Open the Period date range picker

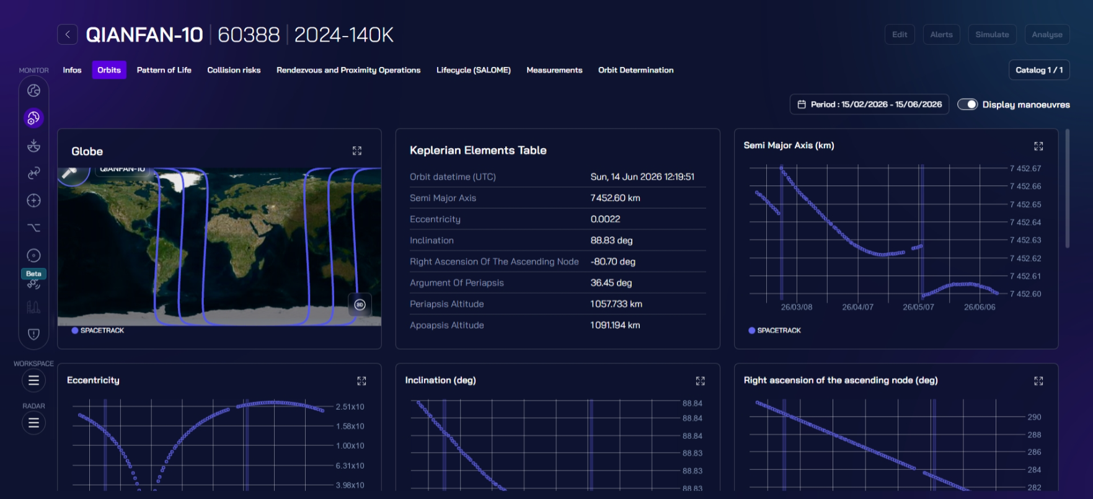coord(869,104)
